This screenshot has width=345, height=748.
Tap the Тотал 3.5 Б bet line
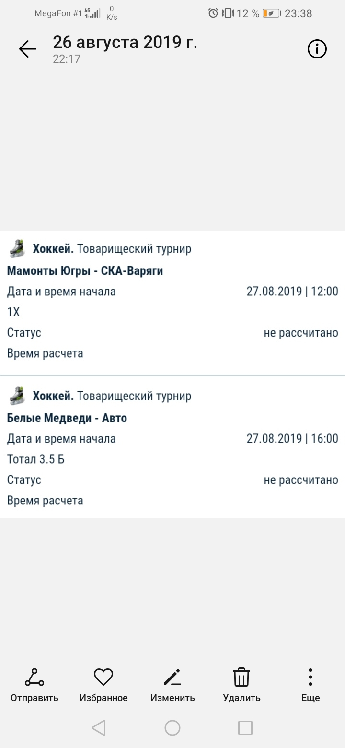point(36,459)
